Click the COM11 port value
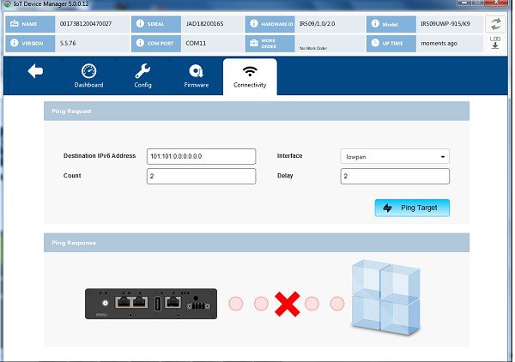This screenshot has width=515, height=362. click(x=196, y=44)
